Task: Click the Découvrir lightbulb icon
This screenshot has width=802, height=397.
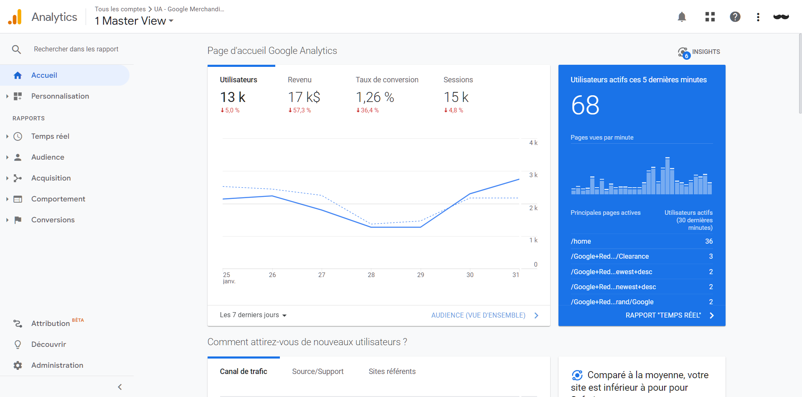Action: click(x=18, y=344)
